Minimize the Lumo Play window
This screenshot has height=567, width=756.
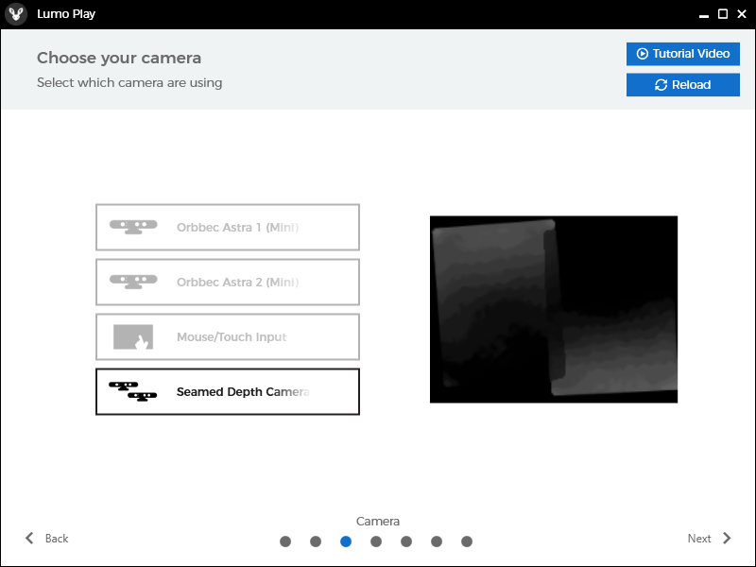coord(704,14)
